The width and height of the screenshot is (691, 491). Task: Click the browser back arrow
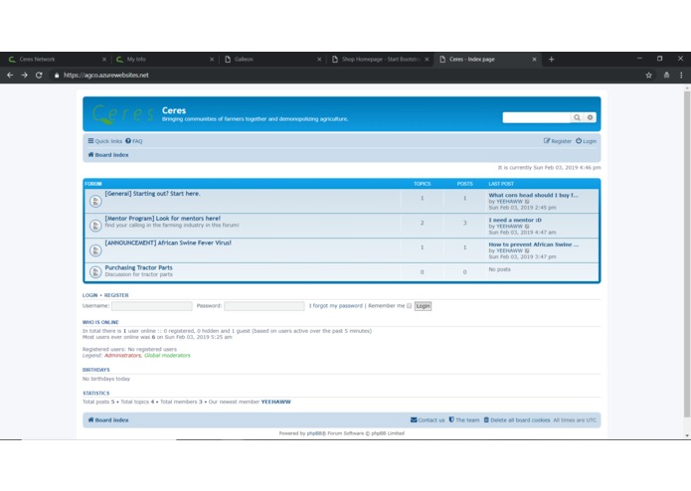(10, 76)
